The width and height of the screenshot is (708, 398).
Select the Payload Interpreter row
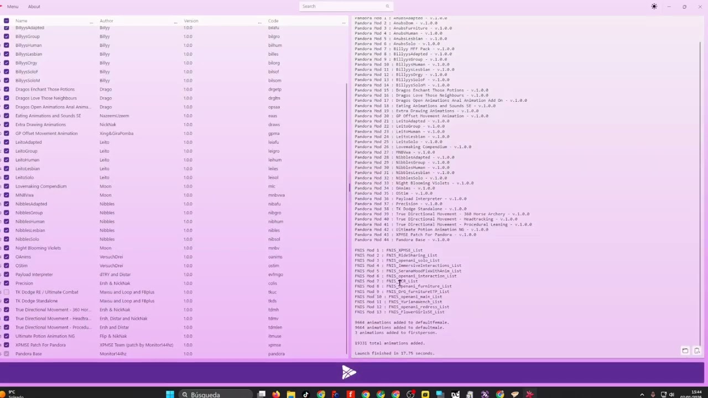pyautogui.click(x=174, y=274)
